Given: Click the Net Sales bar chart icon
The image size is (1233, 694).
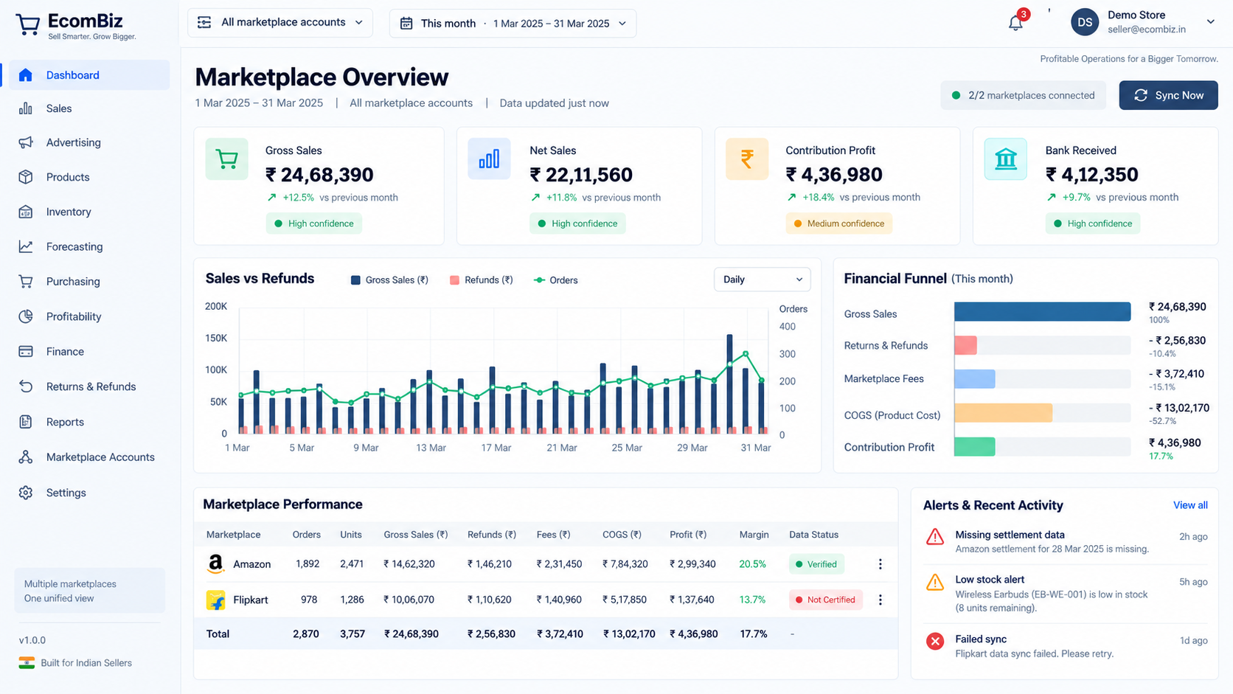Looking at the screenshot, I should (489, 159).
